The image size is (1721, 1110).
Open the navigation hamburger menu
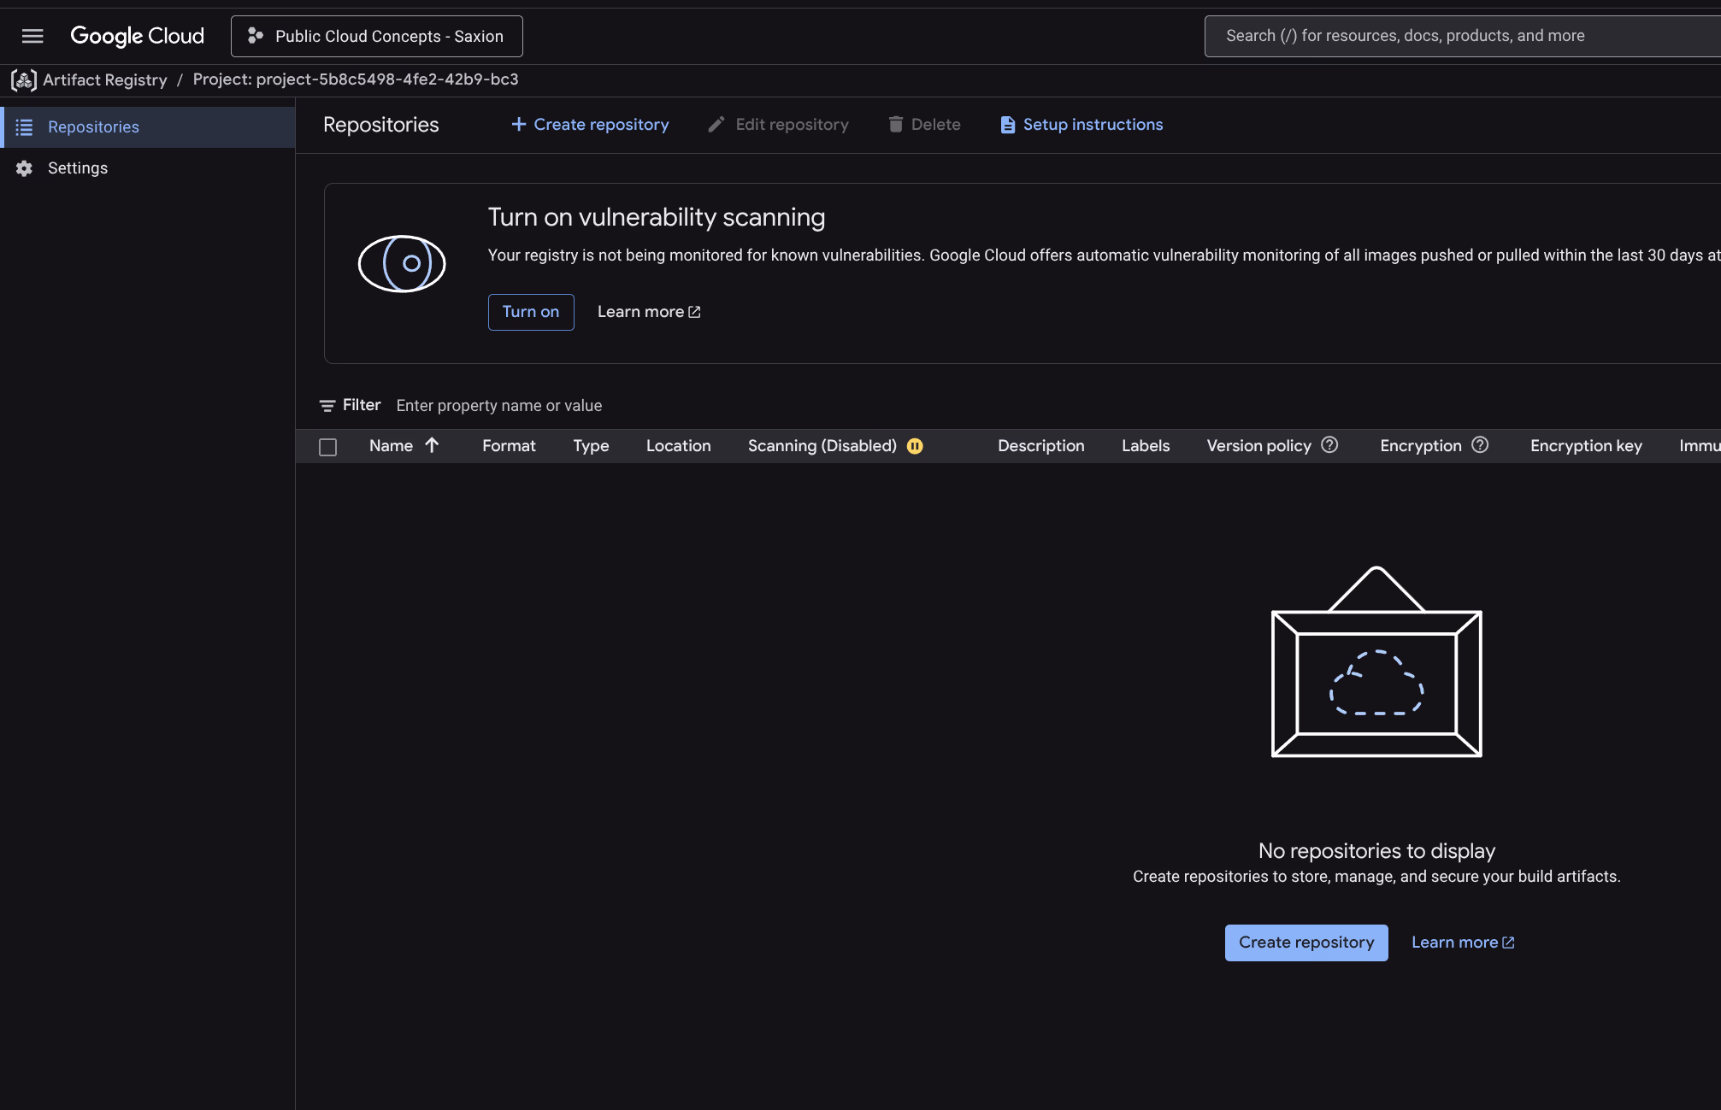[32, 36]
